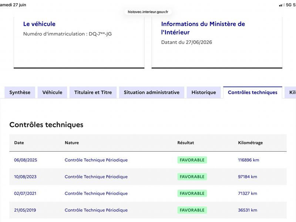Select the date 21/05/2019
Viewport: 296px width, 222px height.
click(25, 210)
